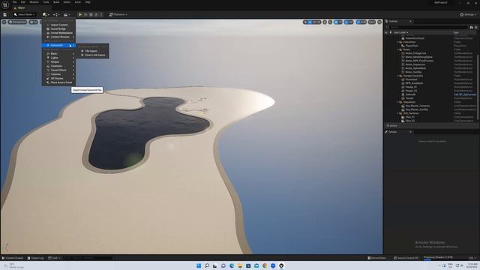The image size is (480, 270).
Task: Select Place Actors Panel entry
Action: tap(58, 82)
